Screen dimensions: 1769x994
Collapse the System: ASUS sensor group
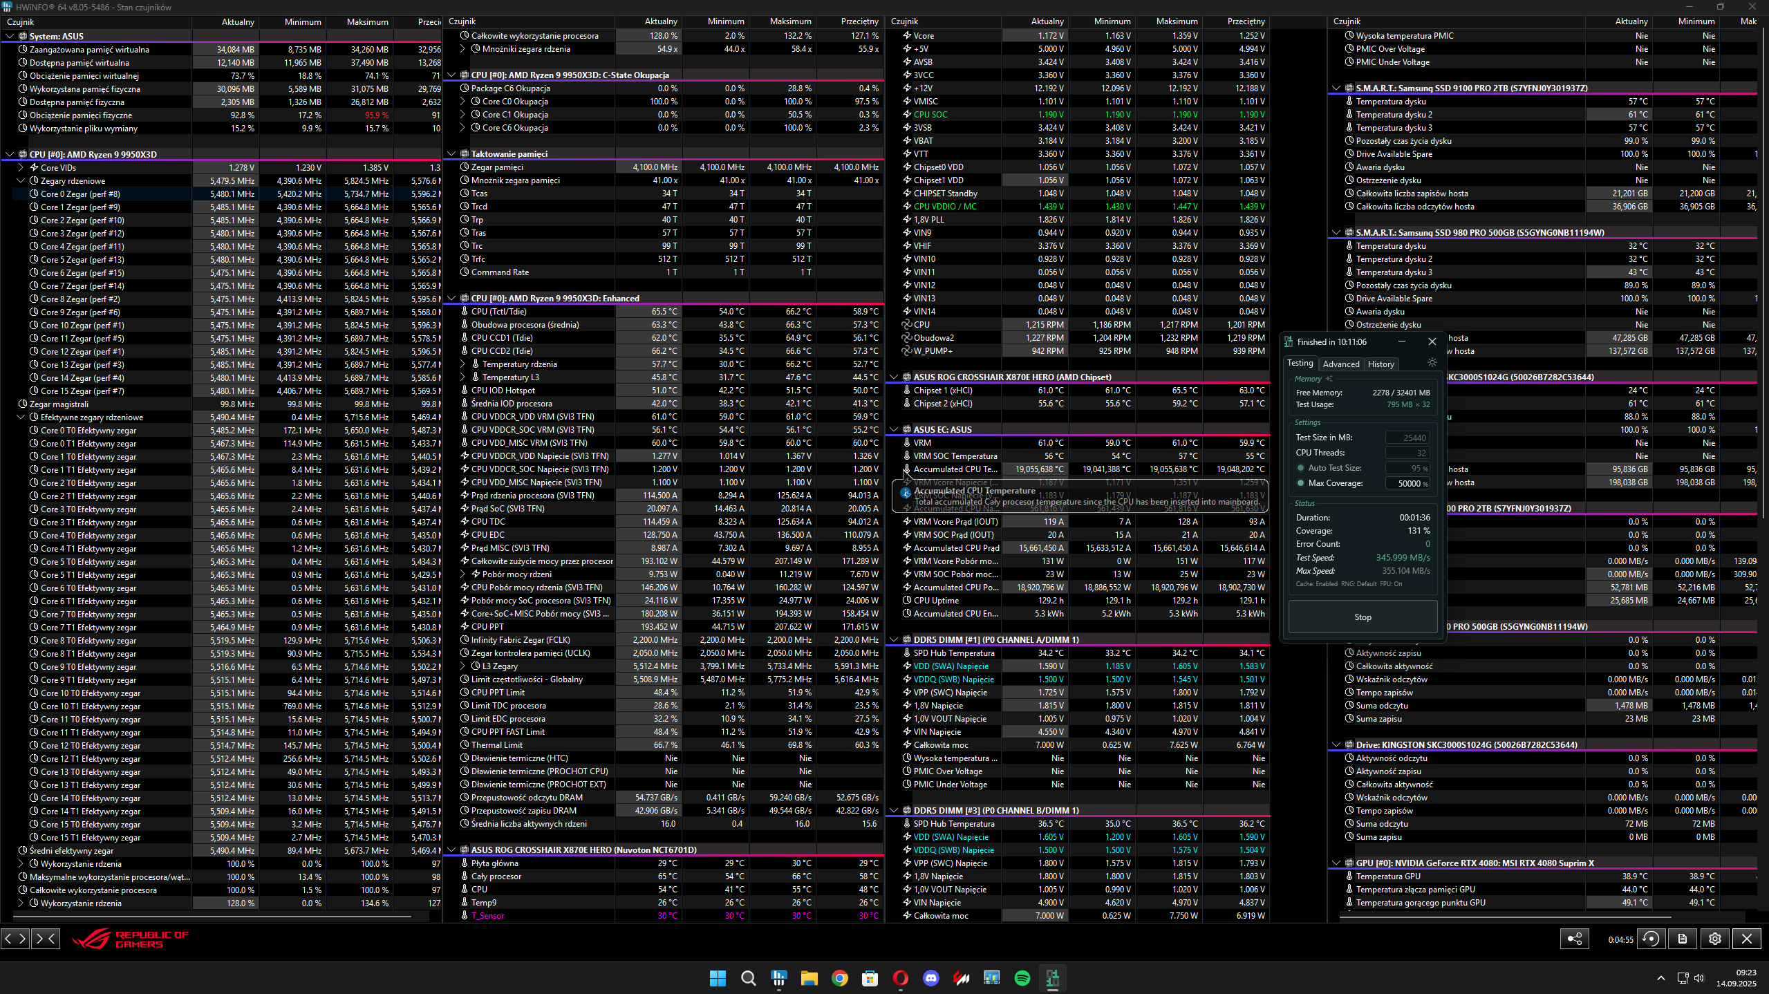pos(10,36)
